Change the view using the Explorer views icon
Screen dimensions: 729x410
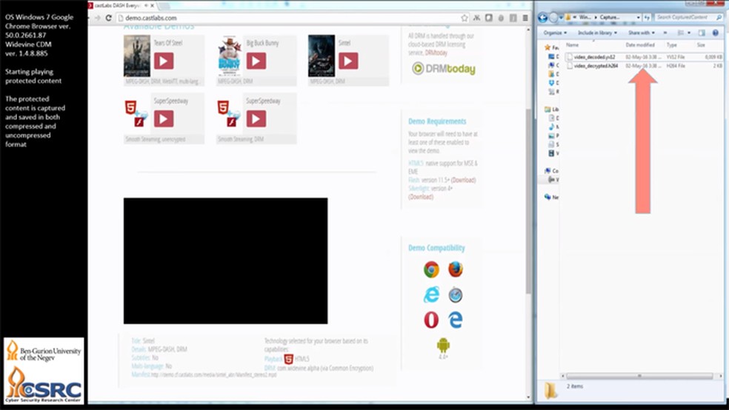(x=681, y=33)
